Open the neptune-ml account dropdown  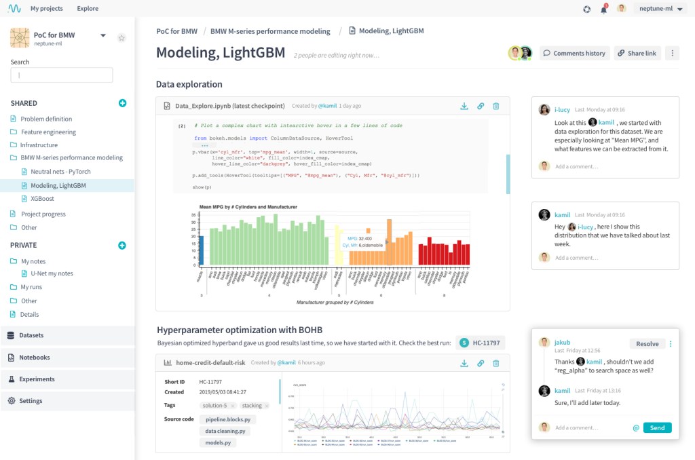pyautogui.click(x=661, y=8)
